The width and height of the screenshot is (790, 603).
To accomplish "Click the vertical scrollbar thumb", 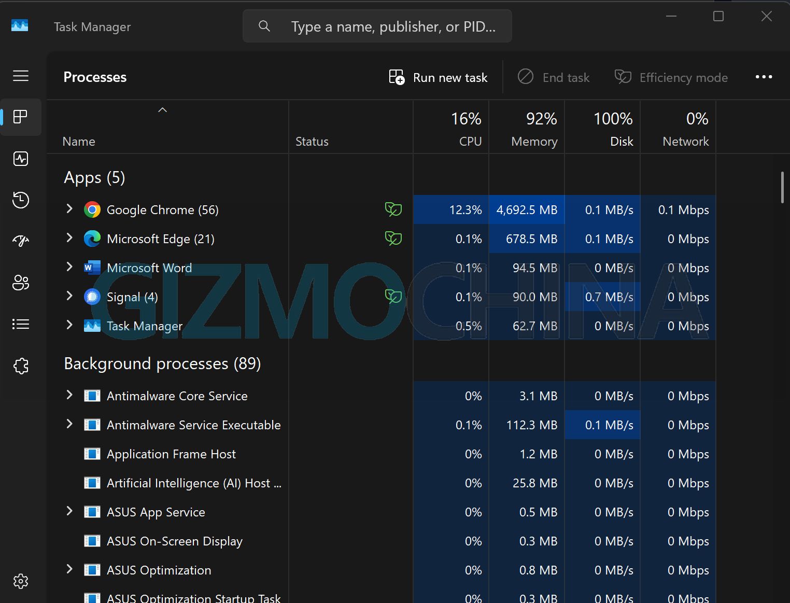I will pos(782,187).
